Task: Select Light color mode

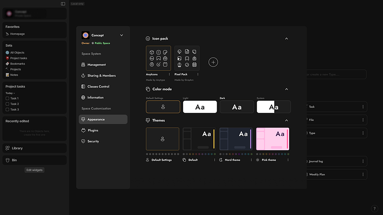Action: (x=200, y=107)
